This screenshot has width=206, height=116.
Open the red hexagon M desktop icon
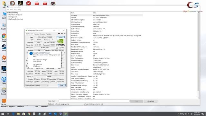click(x=28, y=3)
